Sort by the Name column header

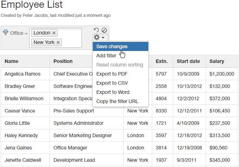[12, 61]
